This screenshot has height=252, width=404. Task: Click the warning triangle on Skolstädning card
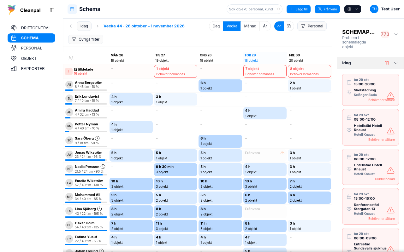click(390, 95)
